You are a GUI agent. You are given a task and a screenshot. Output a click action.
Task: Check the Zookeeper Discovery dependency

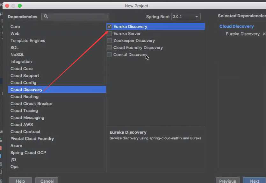click(x=109, y=41)
